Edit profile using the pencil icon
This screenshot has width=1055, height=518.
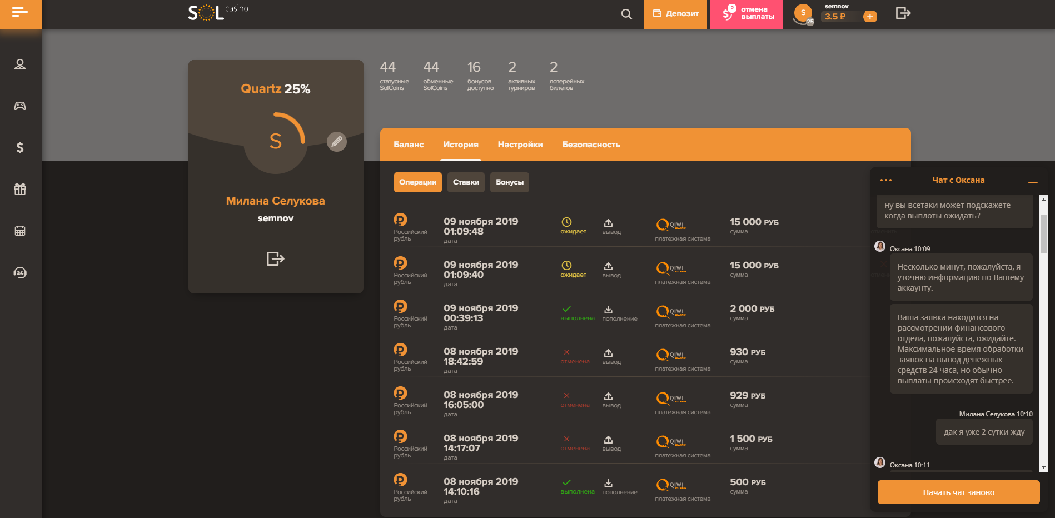pos(336,142)
